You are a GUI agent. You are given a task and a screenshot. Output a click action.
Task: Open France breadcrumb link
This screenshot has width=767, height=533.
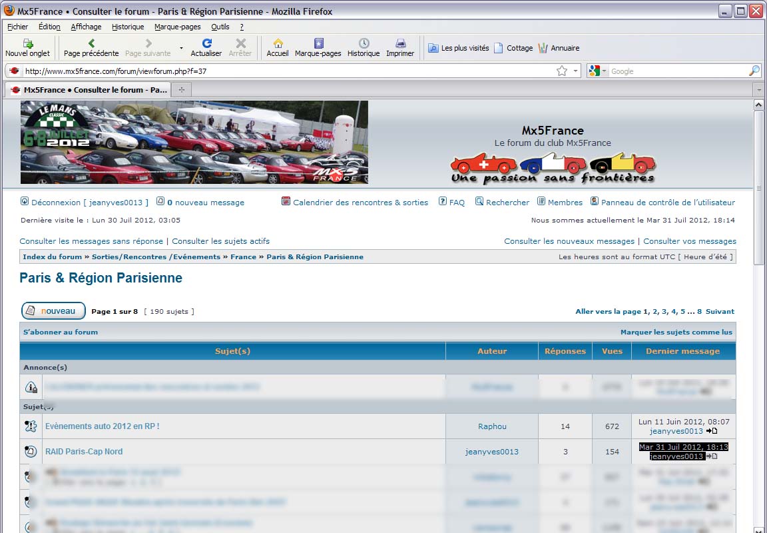tap(243, 257)
